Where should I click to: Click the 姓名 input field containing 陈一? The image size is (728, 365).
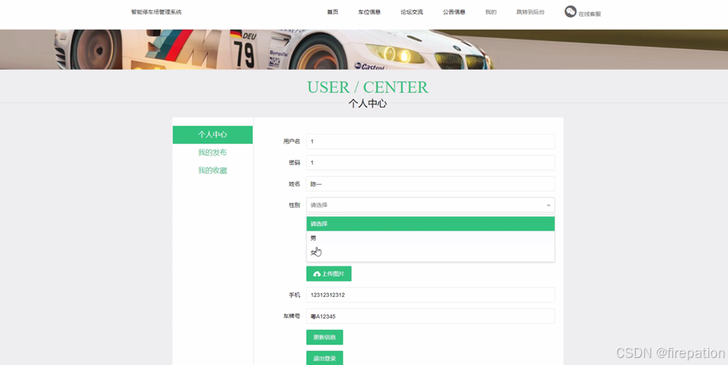[431, 184]
